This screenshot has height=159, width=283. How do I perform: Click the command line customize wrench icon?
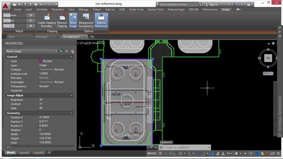point(156,148)
